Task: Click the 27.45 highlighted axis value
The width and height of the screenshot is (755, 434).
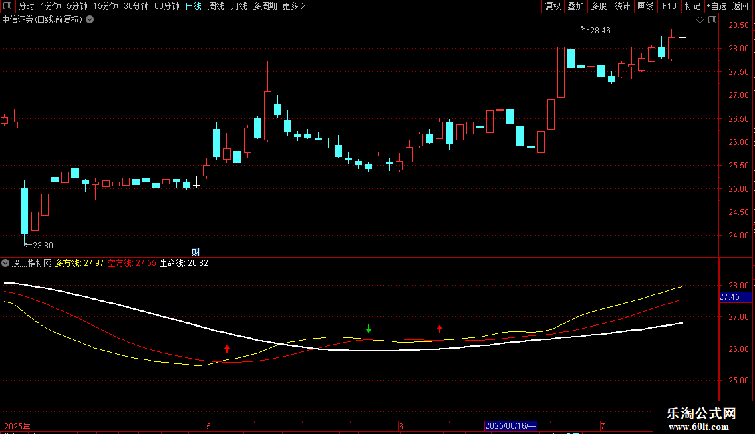Action: [735, 297]
